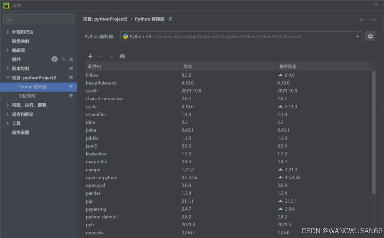The height and width of the screenshot is (238, 384).
Task: Select Python 解释器 tree item
Action: point(39,87)
